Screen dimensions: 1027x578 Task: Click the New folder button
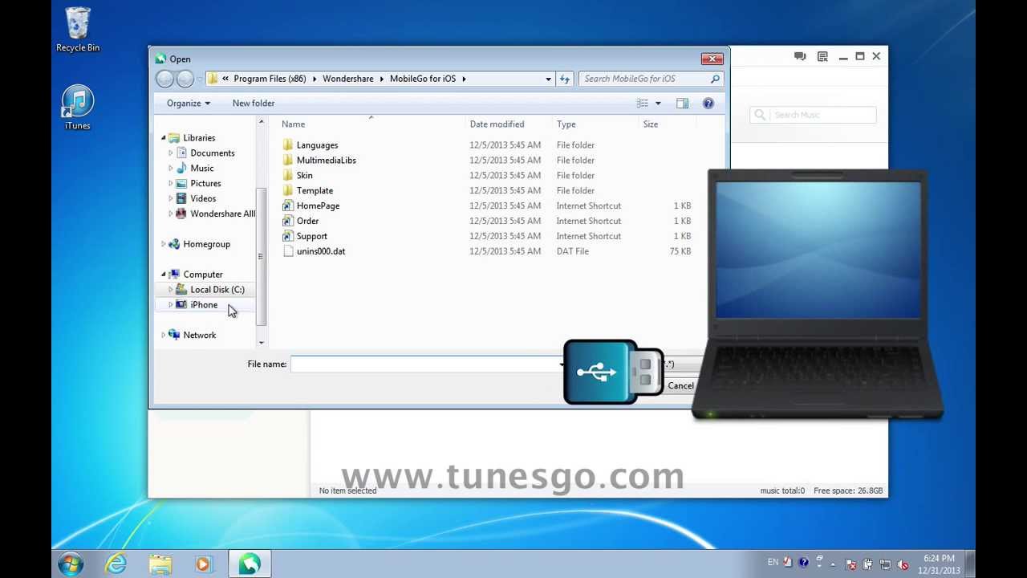254,103
